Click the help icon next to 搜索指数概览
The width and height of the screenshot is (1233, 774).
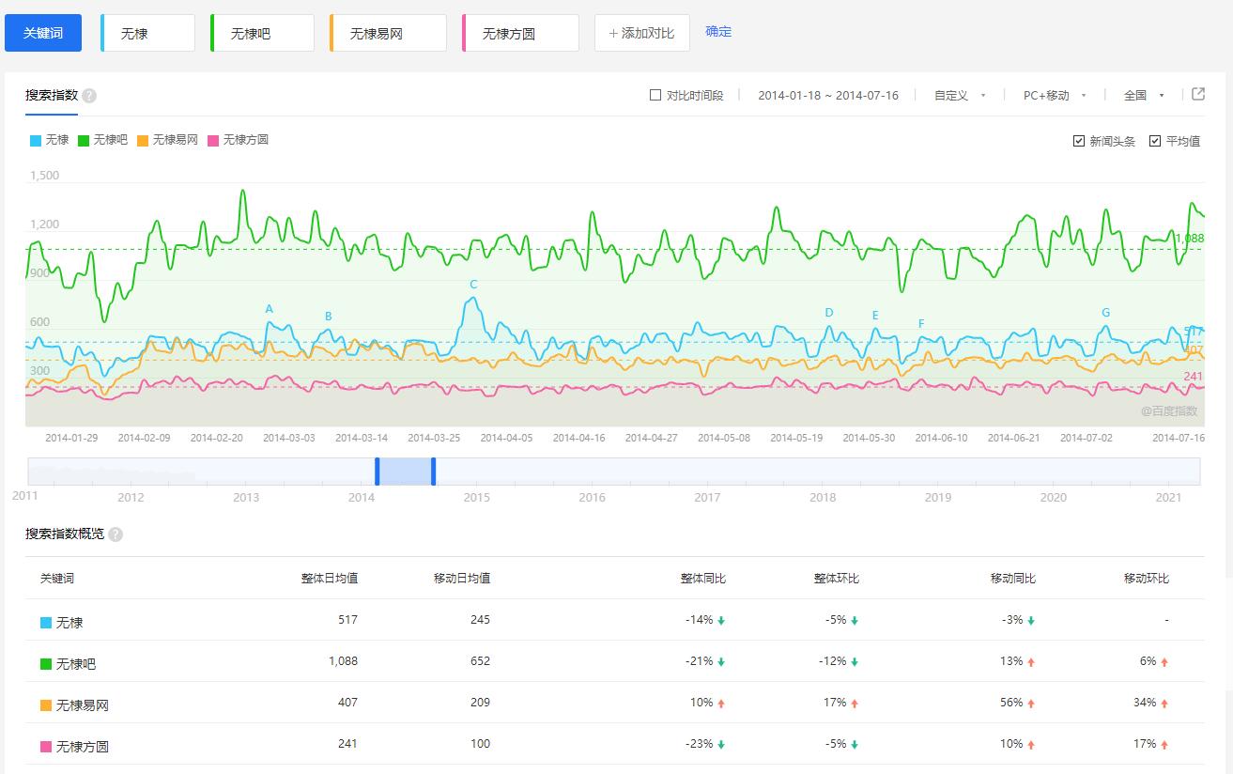click(x=116, y=534)
